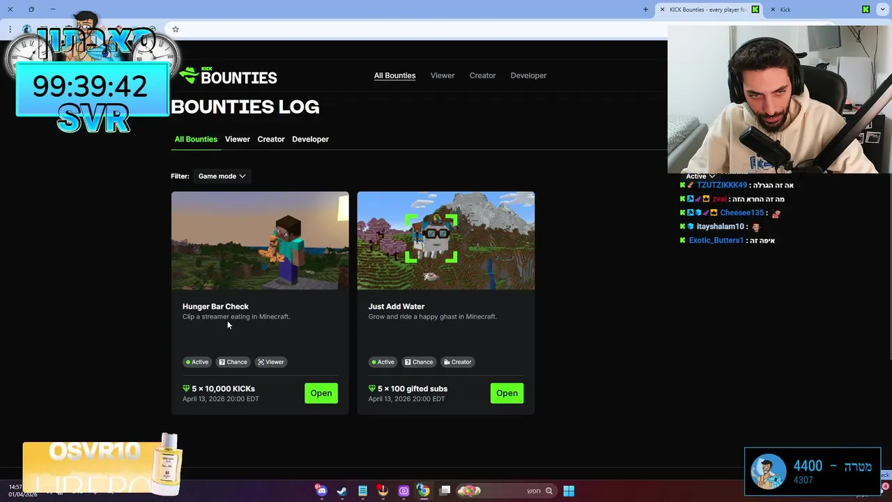
Task: Go to Viewer in top navigation
Action: coord(443,75)
